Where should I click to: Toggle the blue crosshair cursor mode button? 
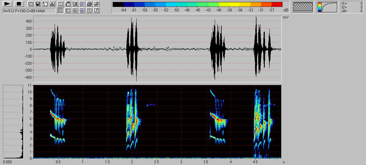click(82, 11)
